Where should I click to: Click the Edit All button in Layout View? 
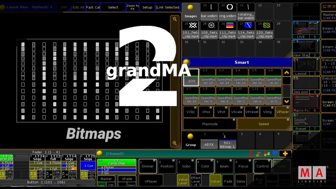78,7
